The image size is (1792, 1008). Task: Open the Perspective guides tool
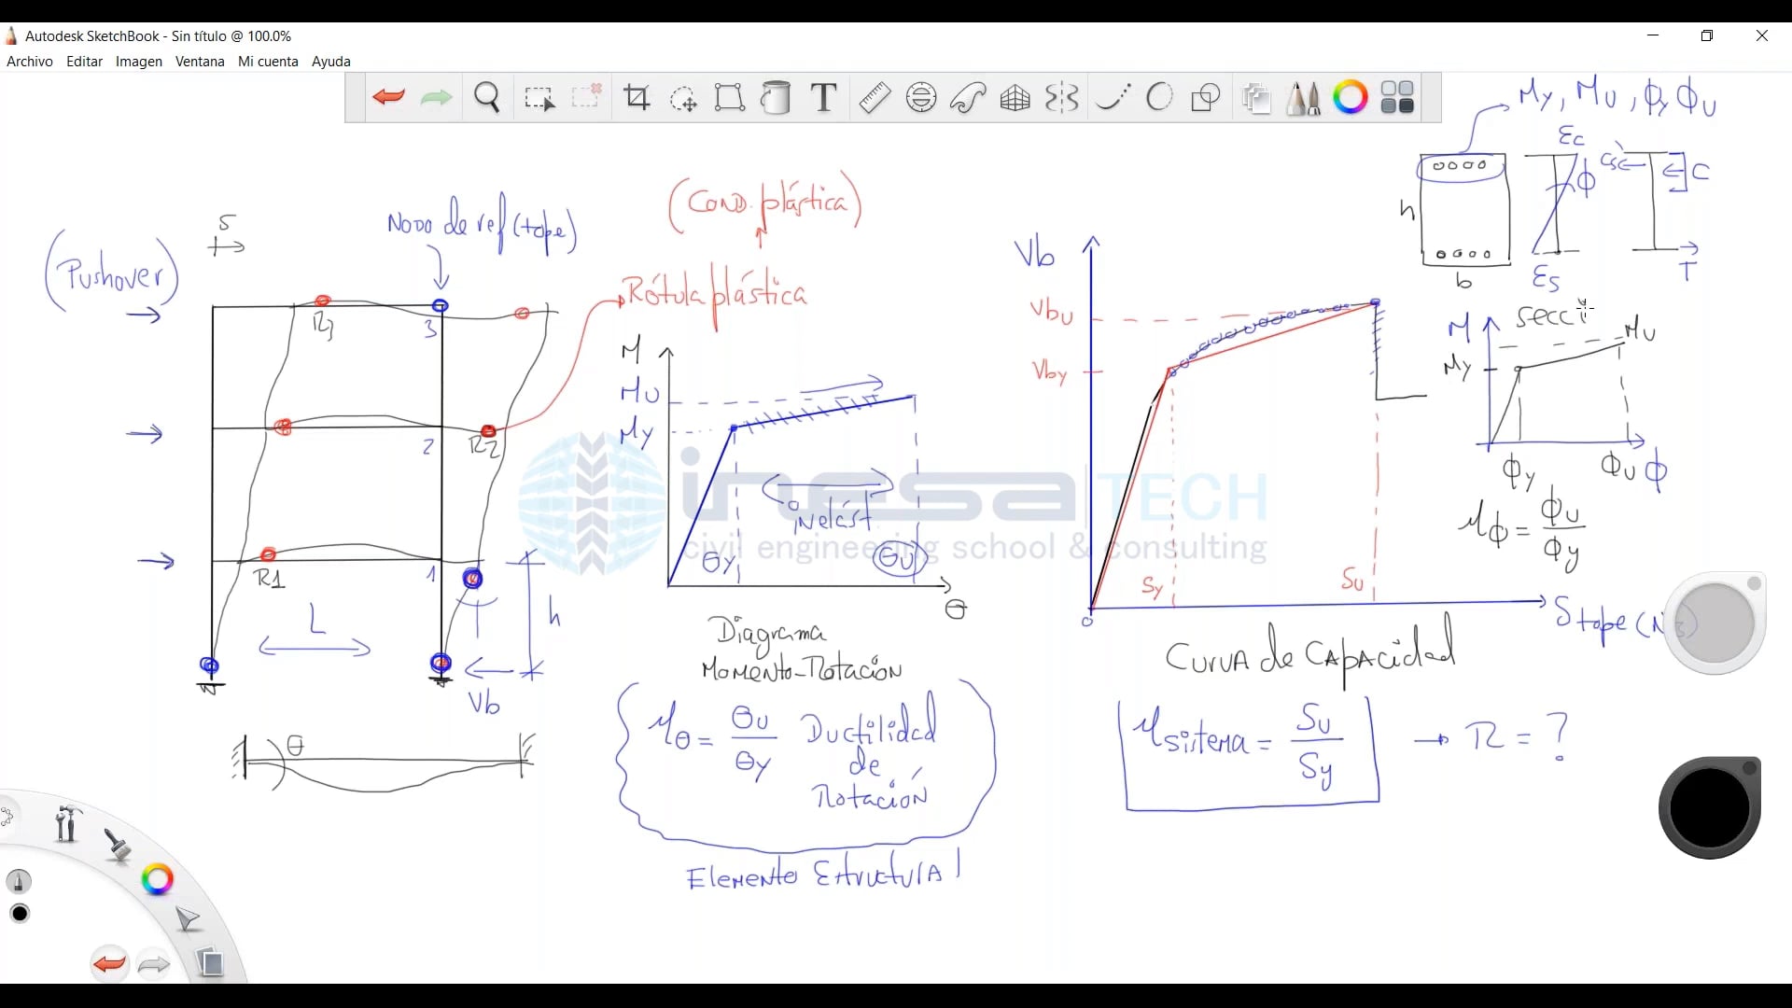click(1015, 97)
